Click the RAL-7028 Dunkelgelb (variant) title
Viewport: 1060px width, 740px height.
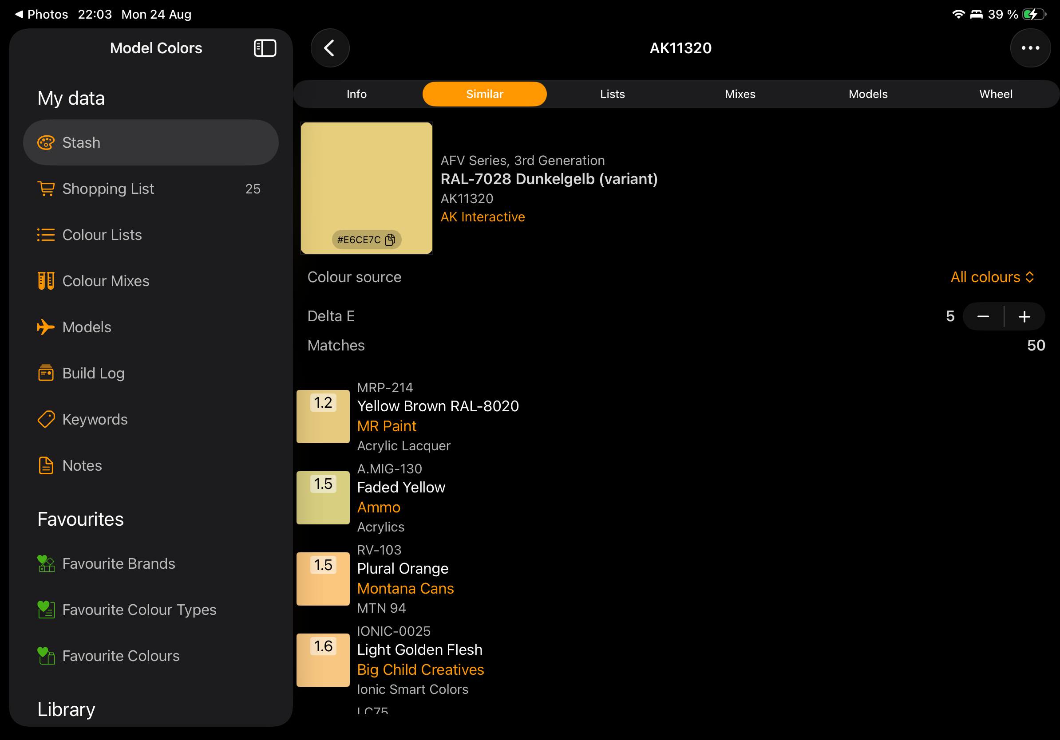549,179
